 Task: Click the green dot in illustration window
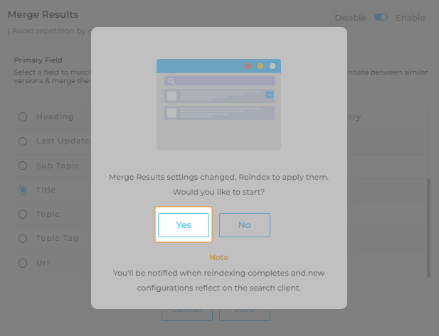(271, 66)
